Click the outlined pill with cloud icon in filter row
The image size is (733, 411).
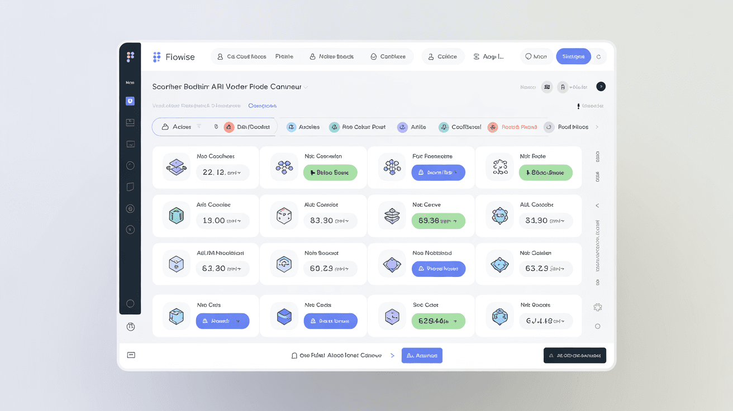click(215, 127)
